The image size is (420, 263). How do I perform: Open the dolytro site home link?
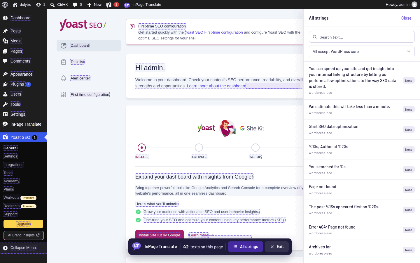[22, 5]
